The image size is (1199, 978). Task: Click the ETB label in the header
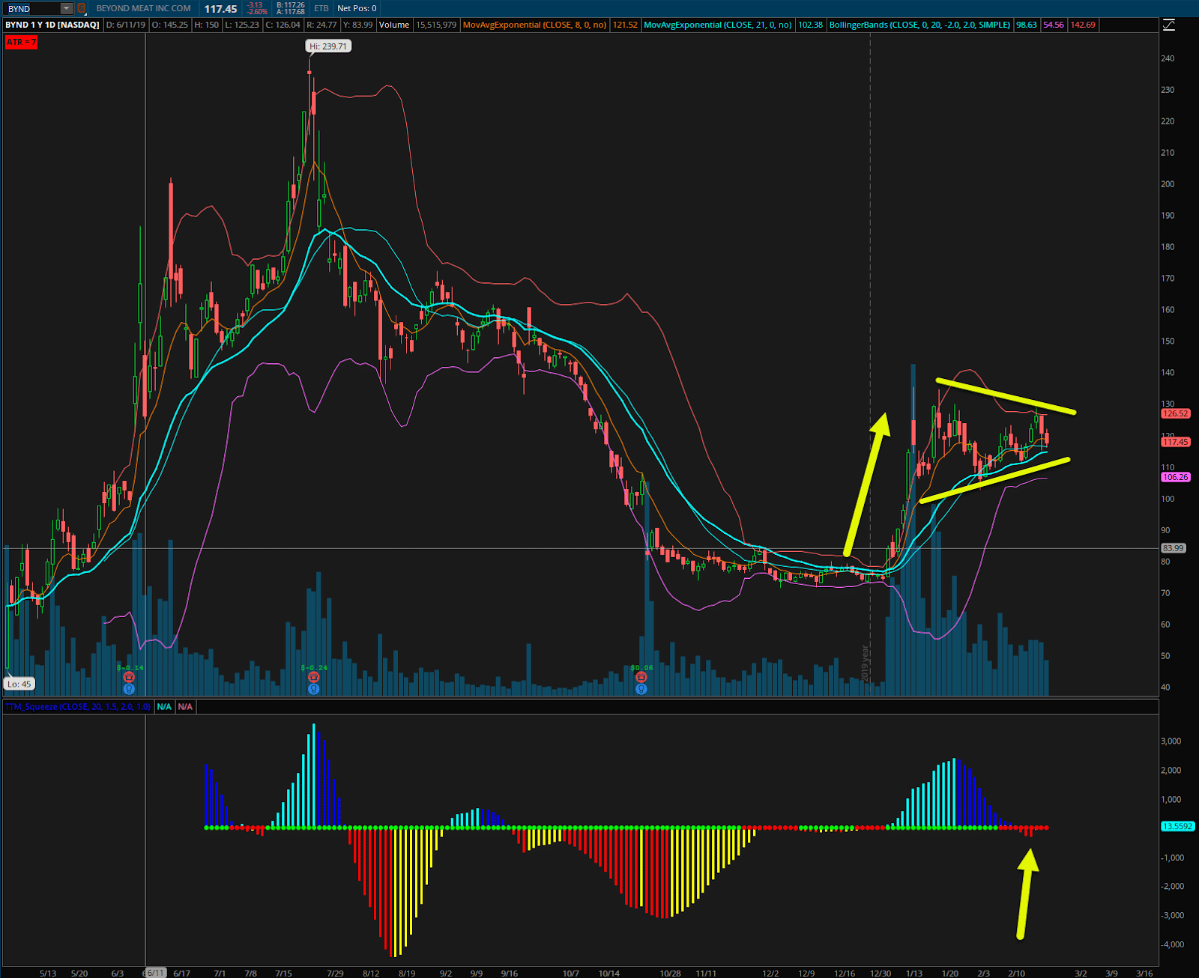point(321,8)
